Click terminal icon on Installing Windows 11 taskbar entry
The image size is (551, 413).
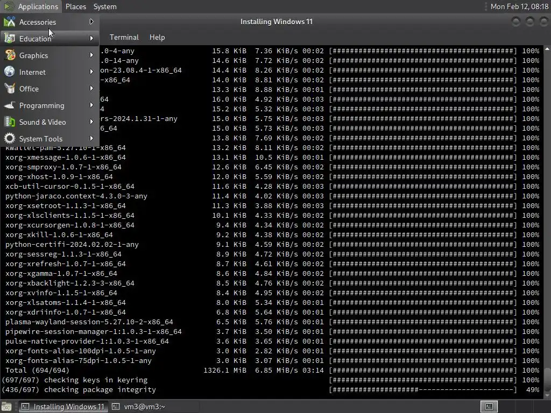click(25, 407)
